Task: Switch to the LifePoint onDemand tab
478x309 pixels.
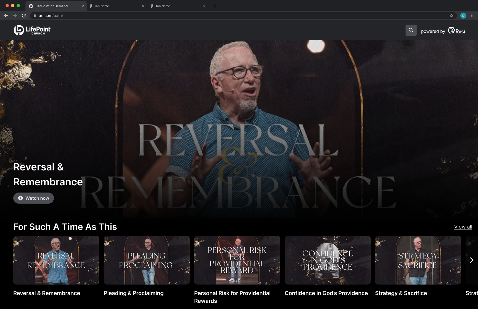Action: (51, 6)
